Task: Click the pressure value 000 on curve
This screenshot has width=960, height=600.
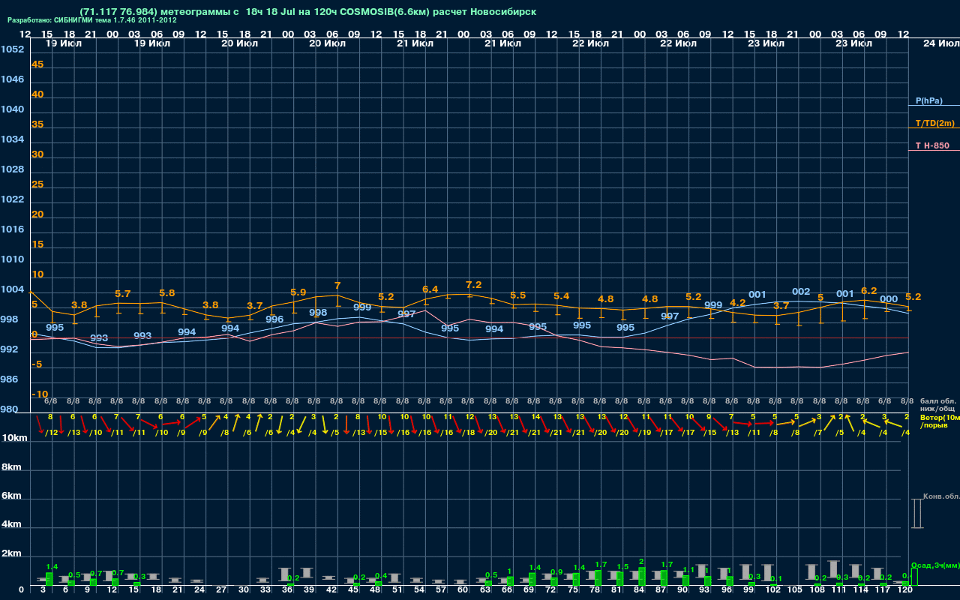Action: [889, 299]
